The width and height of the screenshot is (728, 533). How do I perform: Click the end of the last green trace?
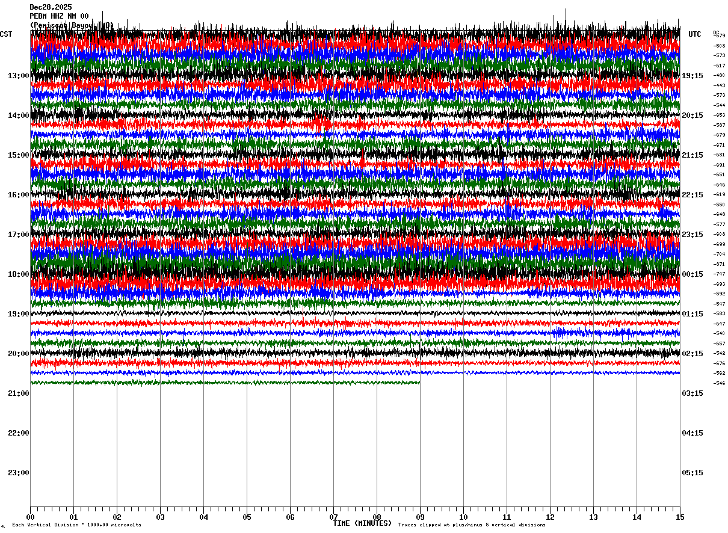[419, 382]
